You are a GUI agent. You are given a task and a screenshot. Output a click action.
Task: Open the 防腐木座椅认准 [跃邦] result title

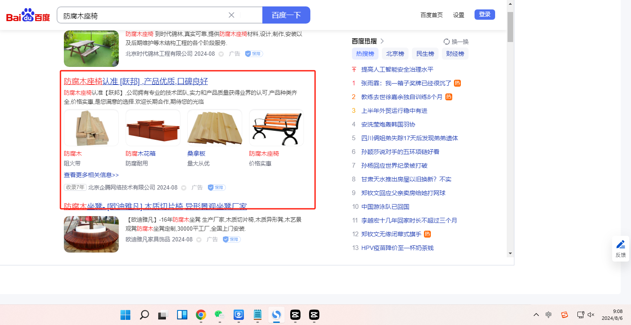click(136, 81)
